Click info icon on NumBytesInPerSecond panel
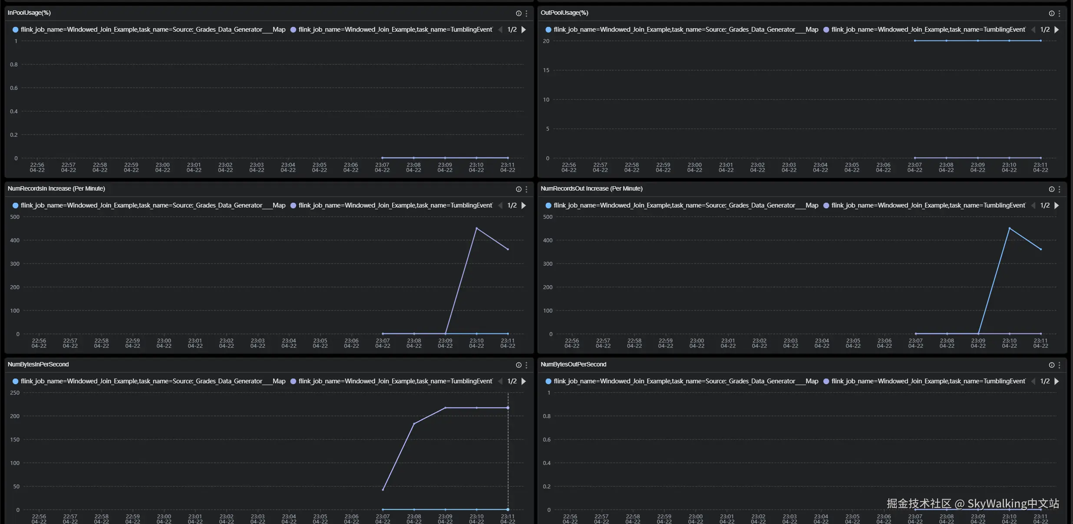This screenshot has height=524, width=1073. (518, 365)
